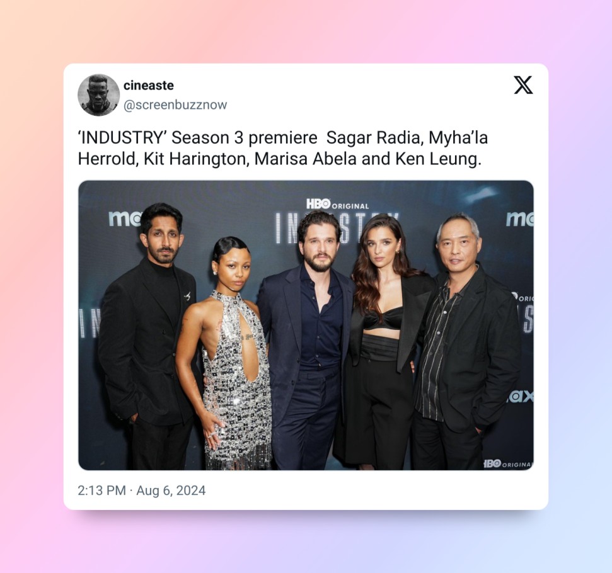612x573 pixels.
Task: Click the HBO Original logo above the title
Action: click(x=338, y=205)
